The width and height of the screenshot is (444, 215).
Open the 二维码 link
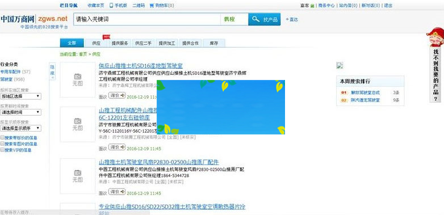click(x=139, y=5)
